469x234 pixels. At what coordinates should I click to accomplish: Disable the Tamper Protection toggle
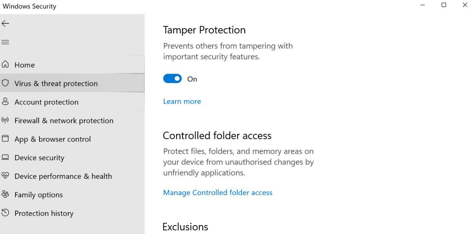172,78
